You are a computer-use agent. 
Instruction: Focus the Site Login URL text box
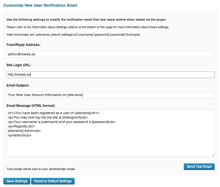(110, 75)
